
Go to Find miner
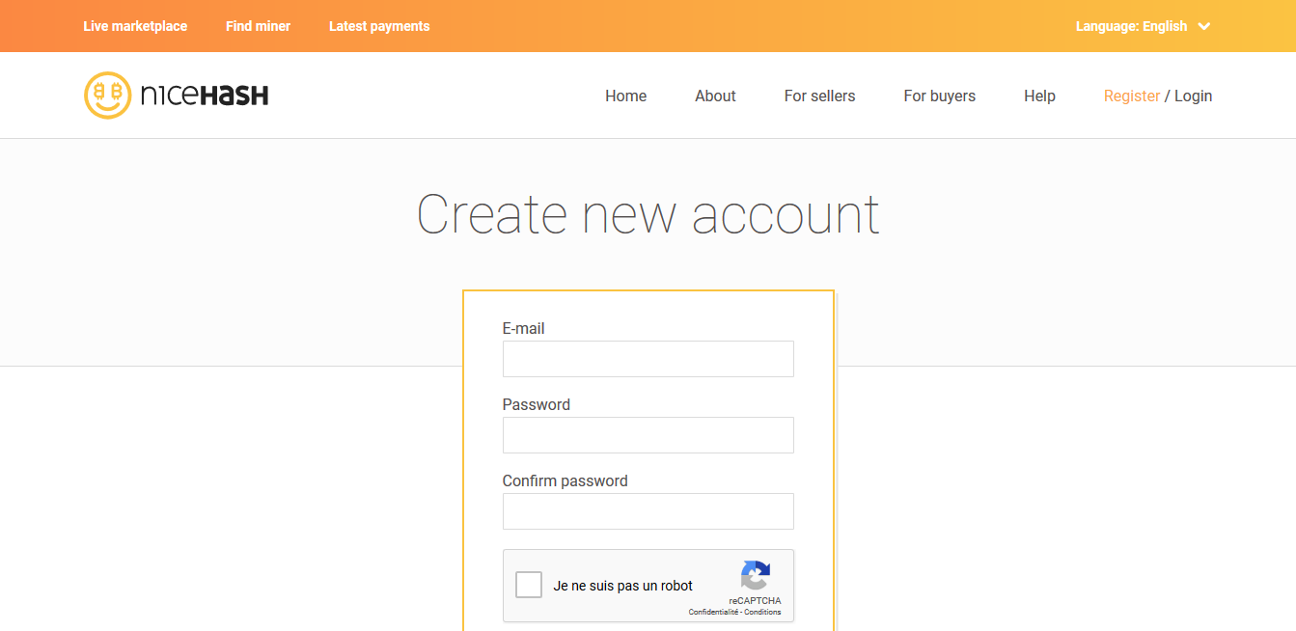coord(258,26)
